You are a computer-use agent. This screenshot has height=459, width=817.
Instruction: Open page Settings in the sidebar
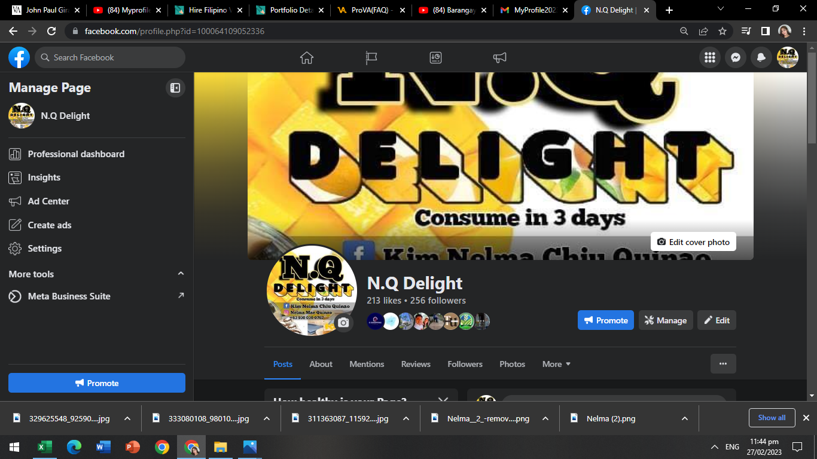(x=97, y=249)
